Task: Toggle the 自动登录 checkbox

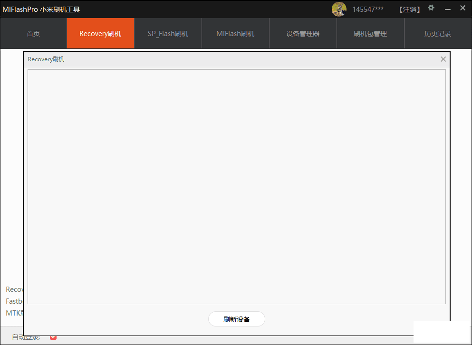Action: pos(53,337)
